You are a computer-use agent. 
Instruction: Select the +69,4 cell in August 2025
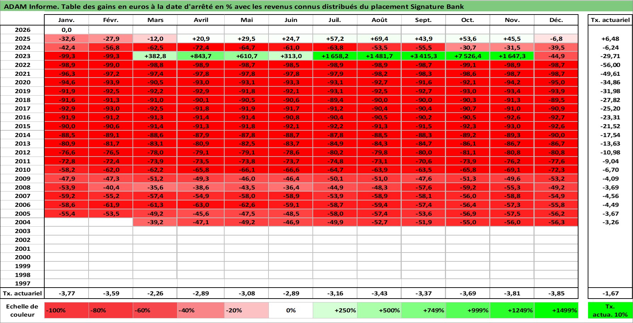point(379,39)
